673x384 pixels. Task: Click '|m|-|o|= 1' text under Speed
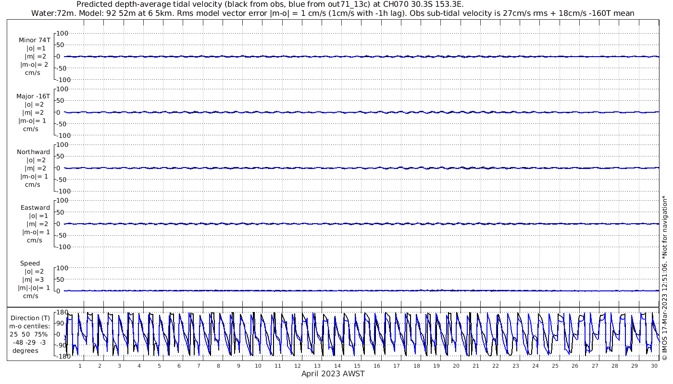coord(34,288)
